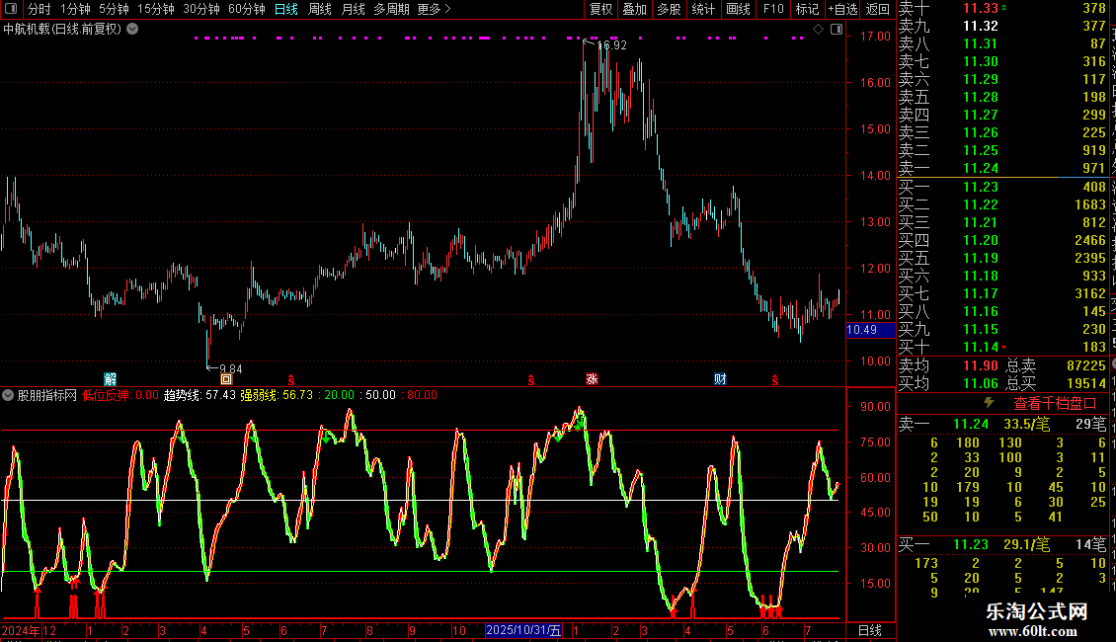Click the dollar marker left of the 涨 marker
This screenshot has width=1116, height=642.
click(531, 381)
